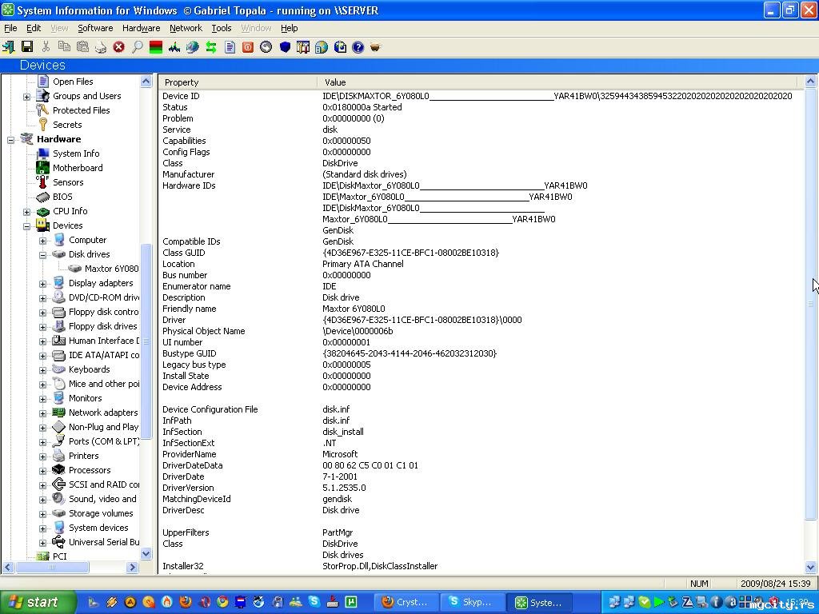Viewport: 819px width, 614px height.
Task: Click the printer icon in the toolbar
Action: coord(101,47)
